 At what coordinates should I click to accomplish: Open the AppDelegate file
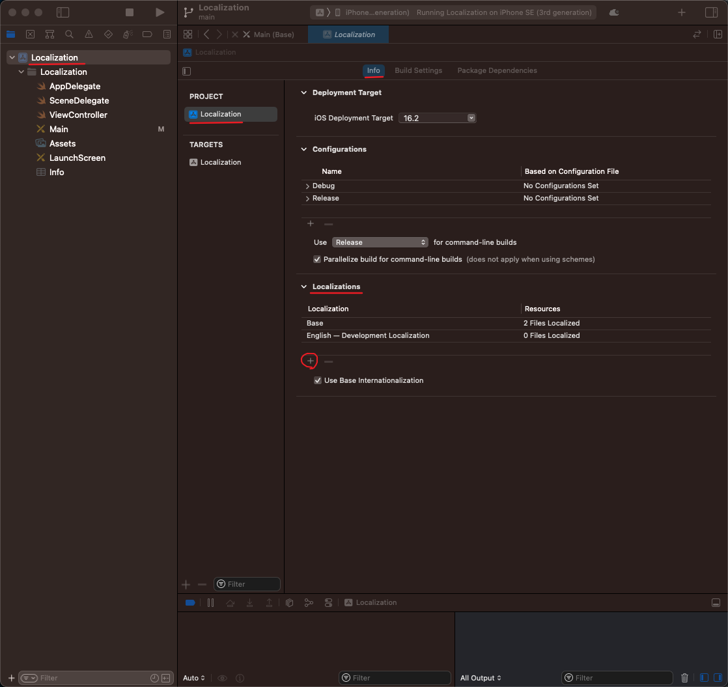coord(75,87)
